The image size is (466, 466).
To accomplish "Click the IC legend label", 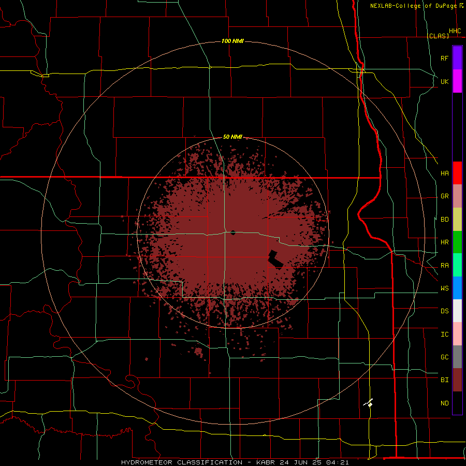I will click(x=444, y=334).
